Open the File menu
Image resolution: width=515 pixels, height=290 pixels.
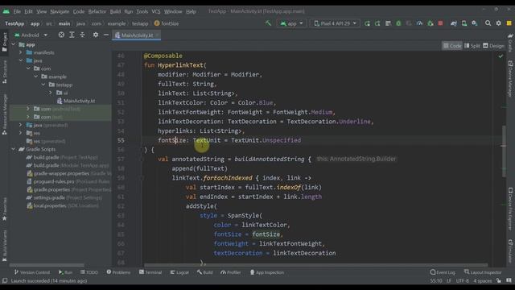(17, 11)
